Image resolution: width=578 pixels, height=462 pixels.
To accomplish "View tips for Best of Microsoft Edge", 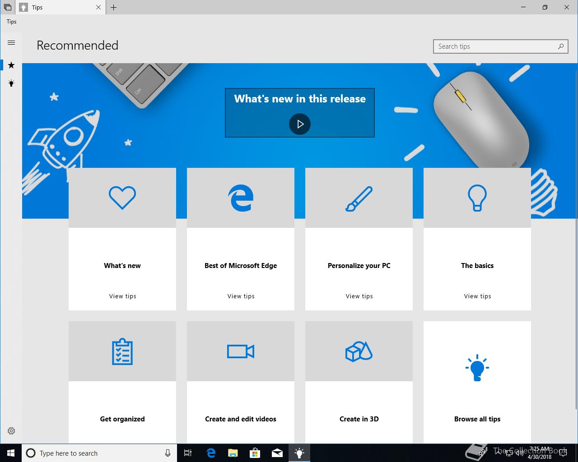I will pyautogui.click(x=241, y=296).
